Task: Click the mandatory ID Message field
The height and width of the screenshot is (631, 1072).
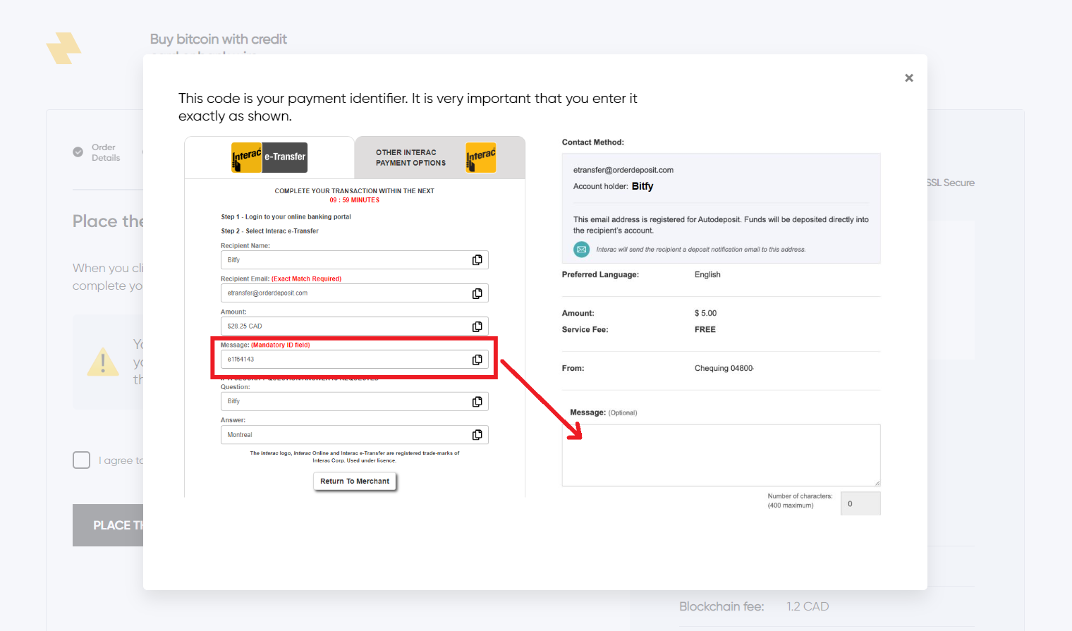Action: [354, 360]
